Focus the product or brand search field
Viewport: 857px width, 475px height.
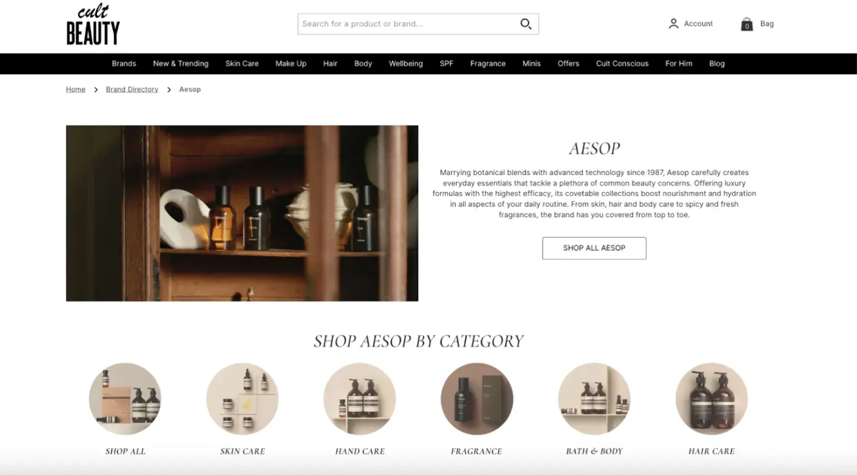click(x=409, y=24)
